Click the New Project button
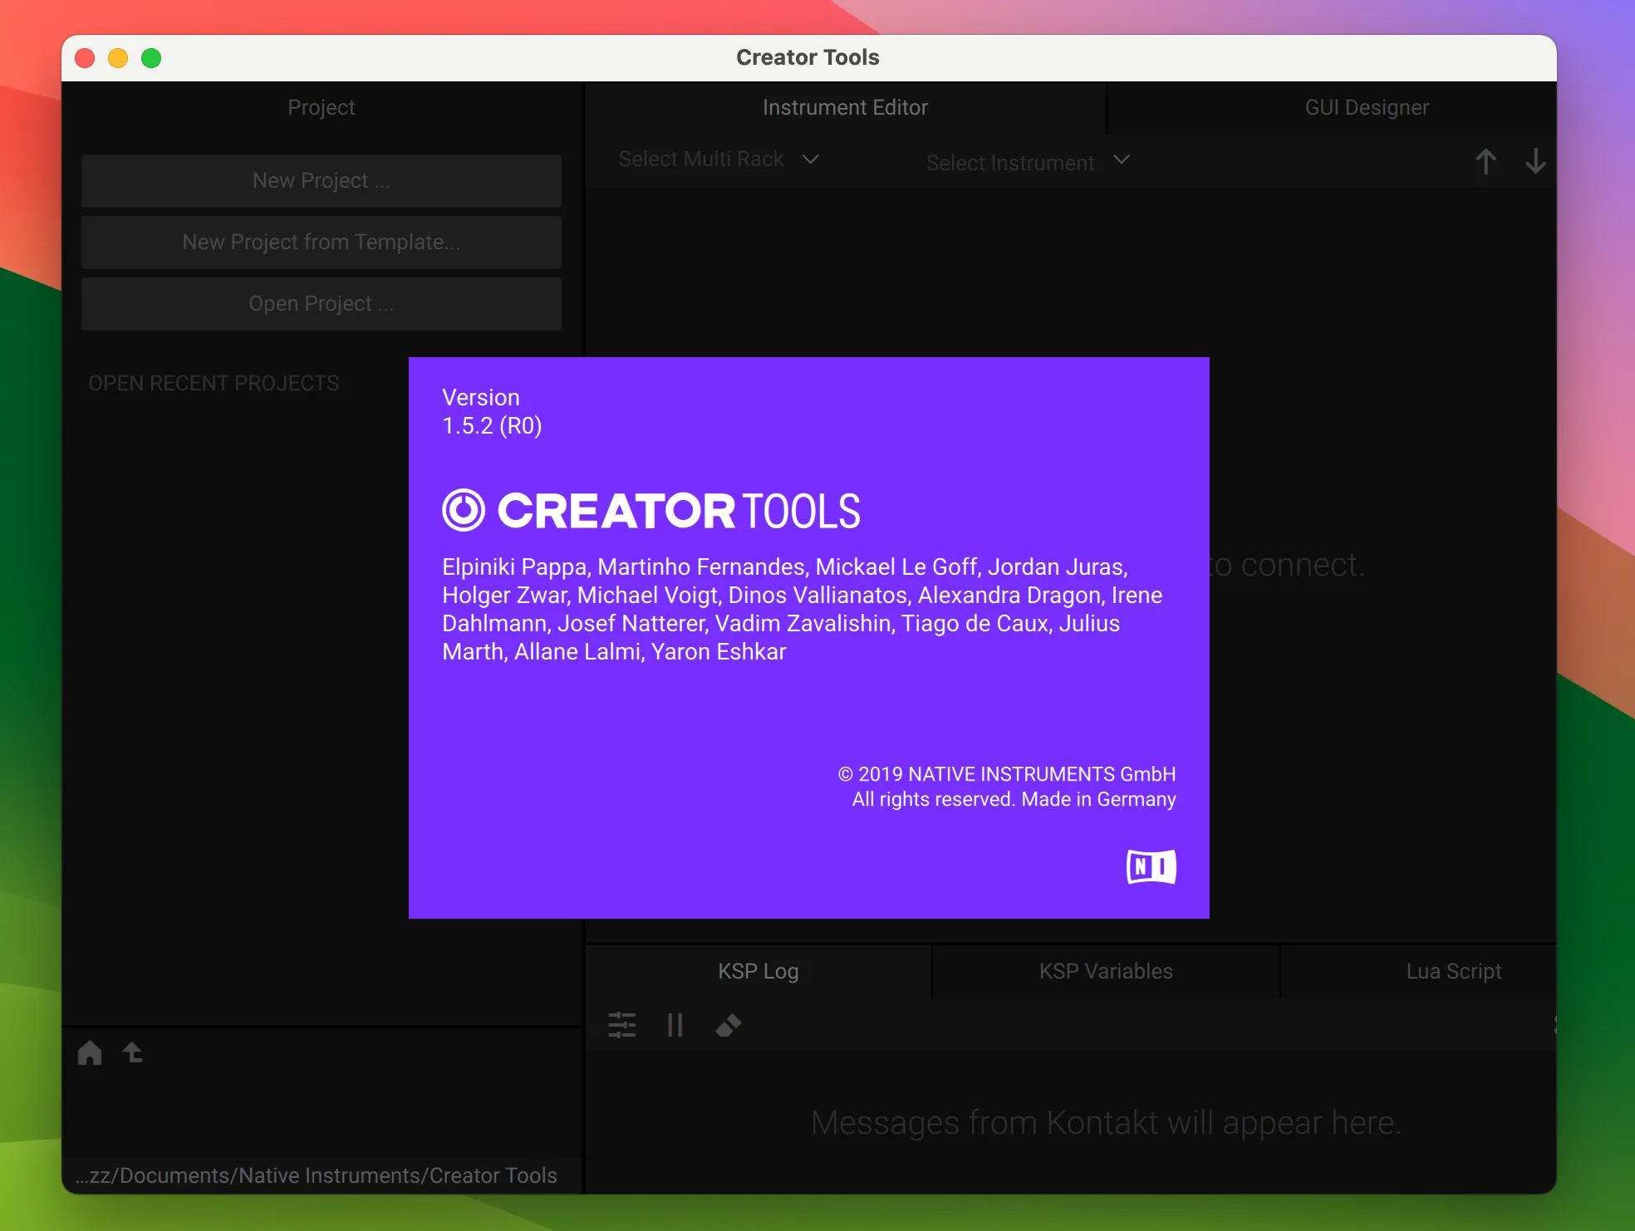Viewport: 1635px width, 1231px height. coord(322,180)
